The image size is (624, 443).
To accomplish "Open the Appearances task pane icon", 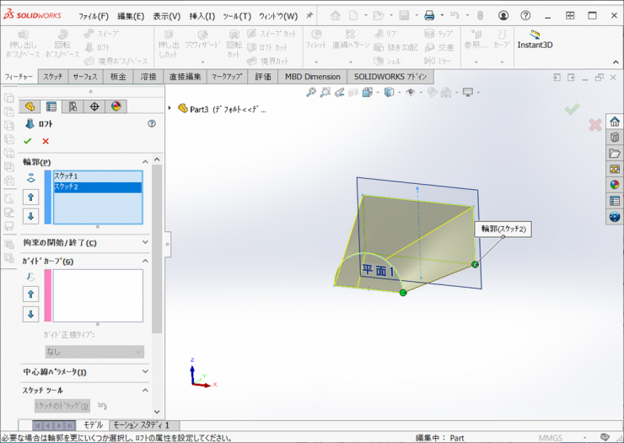I will [614, 185].
